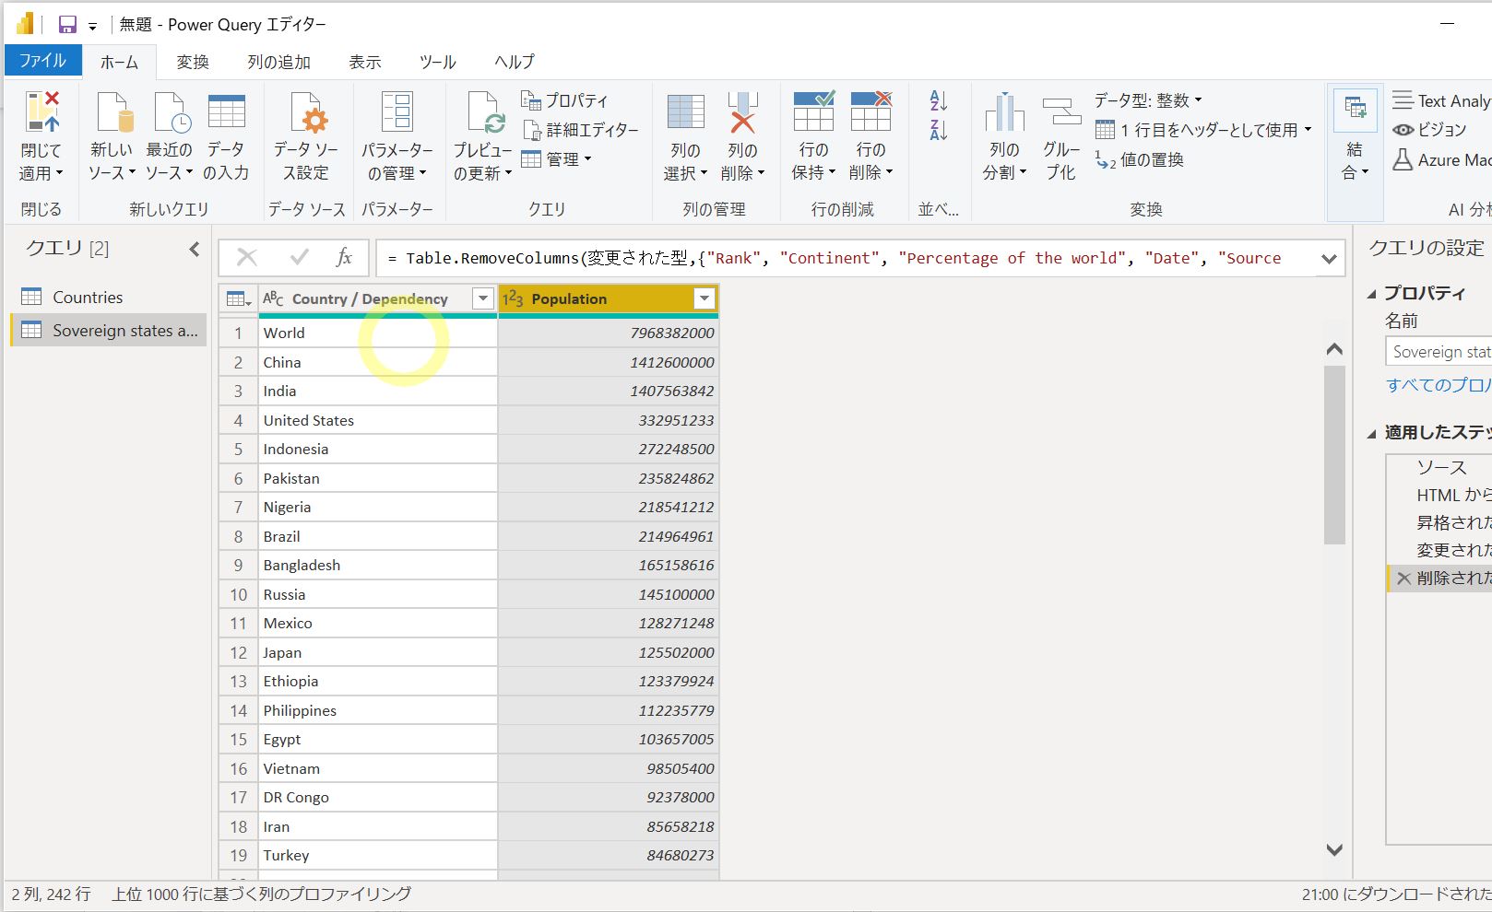Click Refresh Preview (プレビューの更新) icon
1492x912 pixels.
pyautogui.click(x=484, y=111)
